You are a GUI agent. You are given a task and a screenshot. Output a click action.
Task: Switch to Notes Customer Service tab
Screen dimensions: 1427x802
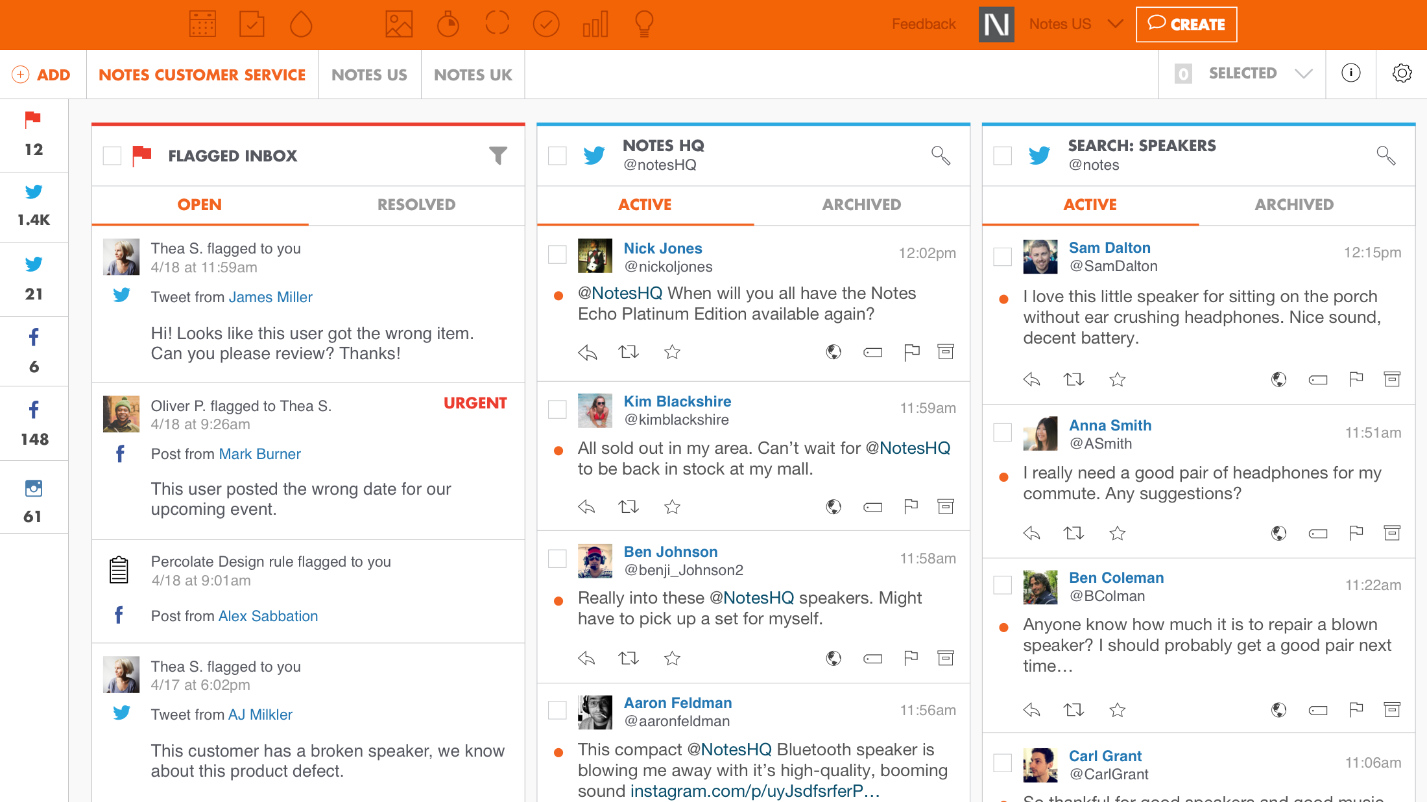[x=202, y=75]
